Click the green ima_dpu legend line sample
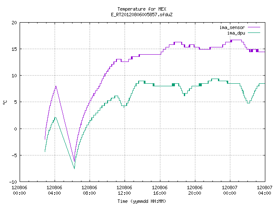This screenshot has height=205, width=273. (254, 32)
